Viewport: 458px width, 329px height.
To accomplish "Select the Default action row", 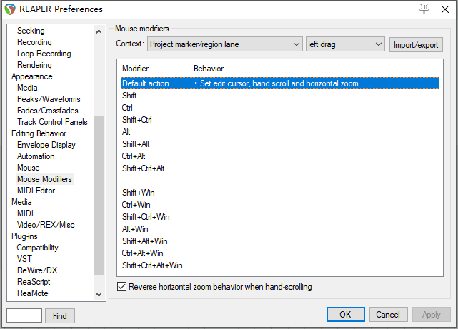I will [x=280, y=83].
